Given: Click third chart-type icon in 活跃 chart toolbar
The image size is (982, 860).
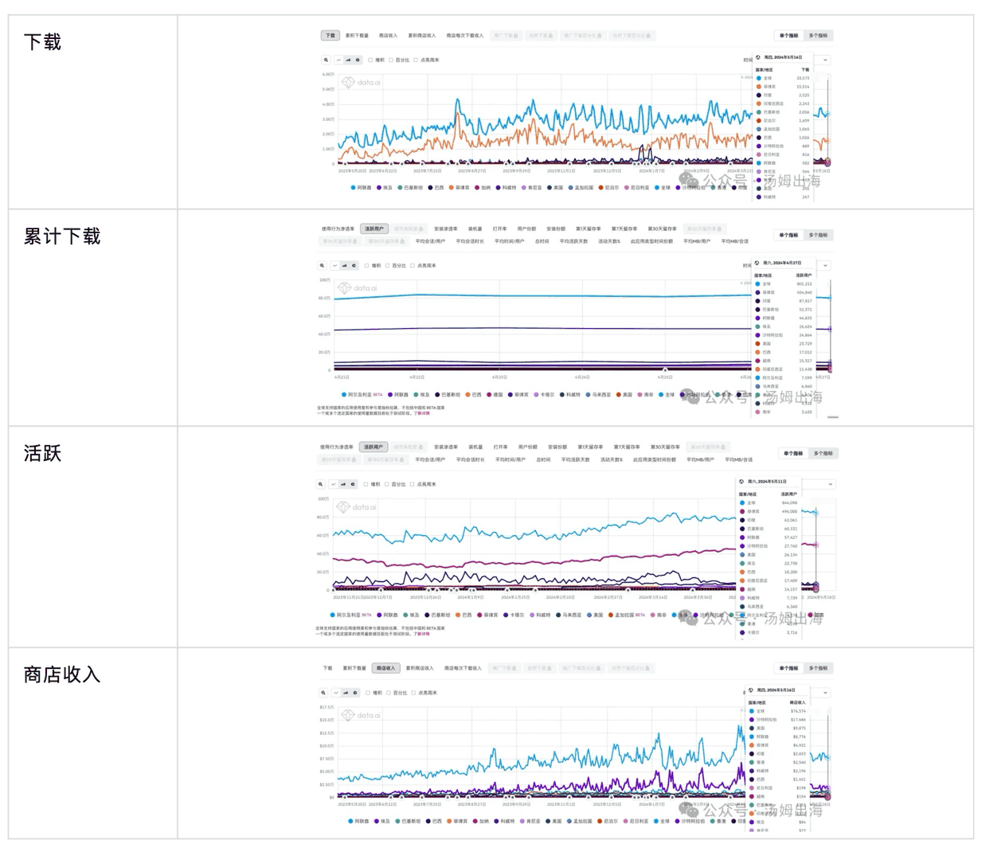Looking at the screenshot, I should tap(352, 484).
